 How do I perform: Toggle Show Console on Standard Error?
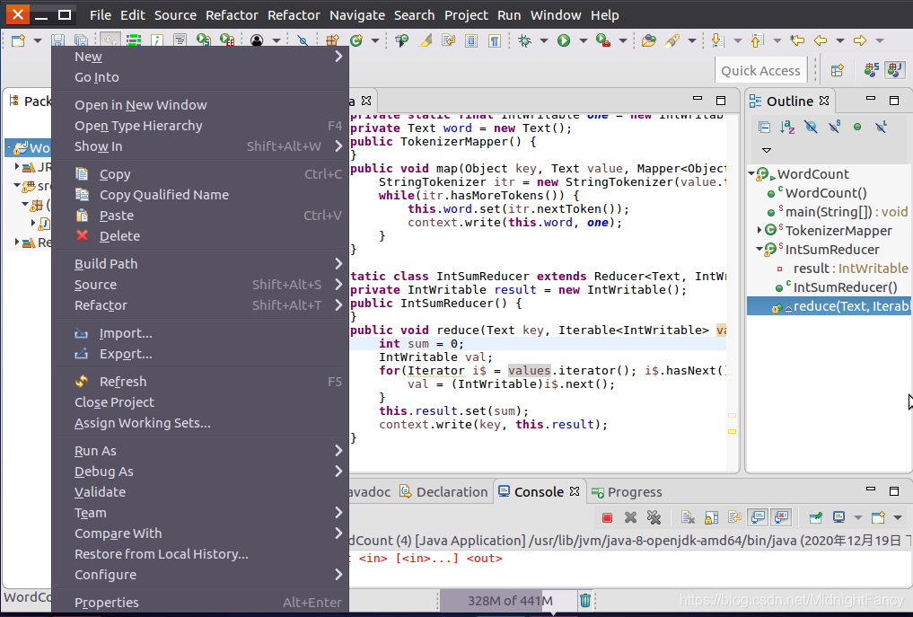click(x=781, y=517)
